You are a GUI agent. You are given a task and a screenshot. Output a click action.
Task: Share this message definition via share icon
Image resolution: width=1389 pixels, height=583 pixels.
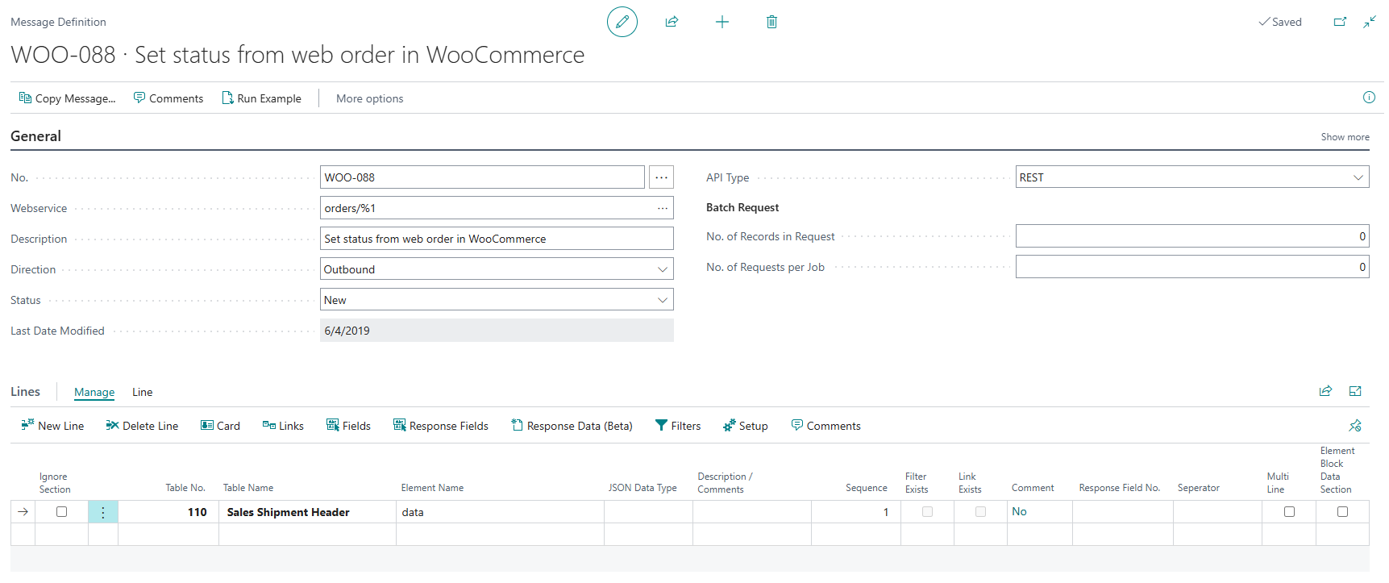672,22
